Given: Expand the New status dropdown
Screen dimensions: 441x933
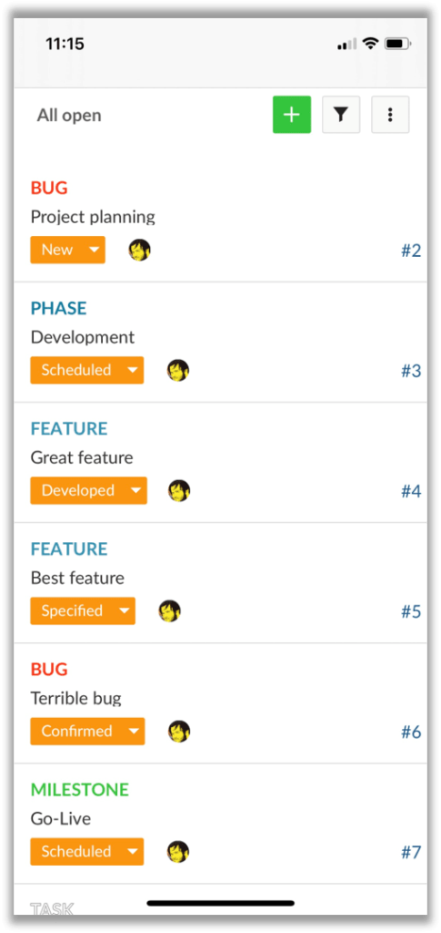Looking at the screenshot, I should [67, 250].
